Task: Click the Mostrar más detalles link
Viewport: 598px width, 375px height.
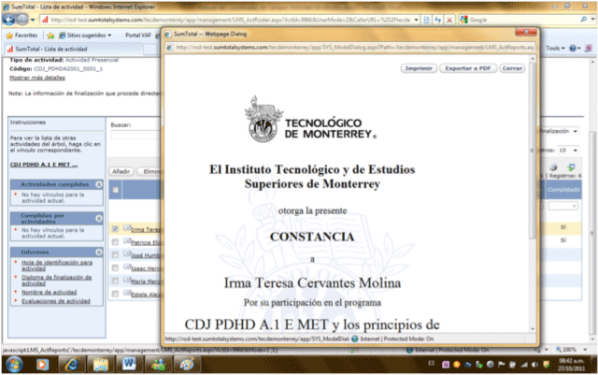Action: pyautogui.click(x=37, y=78)
